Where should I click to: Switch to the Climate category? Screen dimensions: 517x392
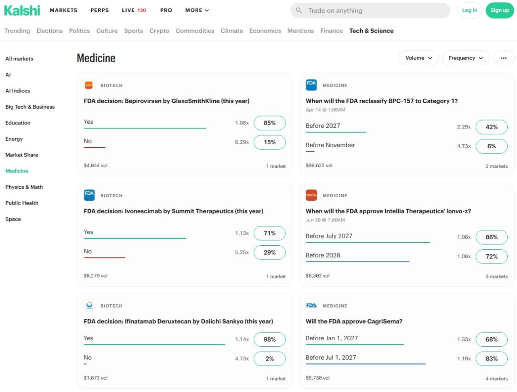(232, 31)
